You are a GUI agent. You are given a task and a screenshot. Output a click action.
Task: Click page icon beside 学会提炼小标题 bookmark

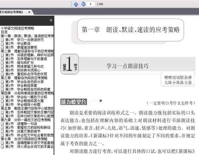[x=2, y=105]
